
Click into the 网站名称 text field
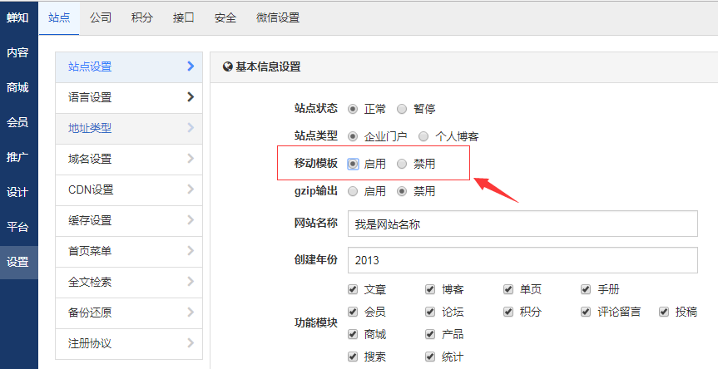[522, 224]
